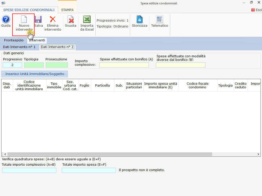This screenshot has height=196, width=262.
Task: Click the Credito ceduto column header
Action: click(x=241, y=85)
